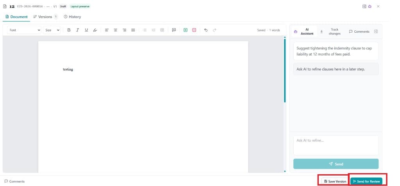Viewport: 400px width, 186px height.
Task: Click the Draft status badge
Action: (63, 6)
